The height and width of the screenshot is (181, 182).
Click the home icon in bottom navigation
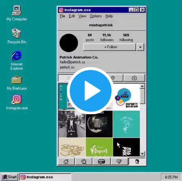click(x=66, y=161)
